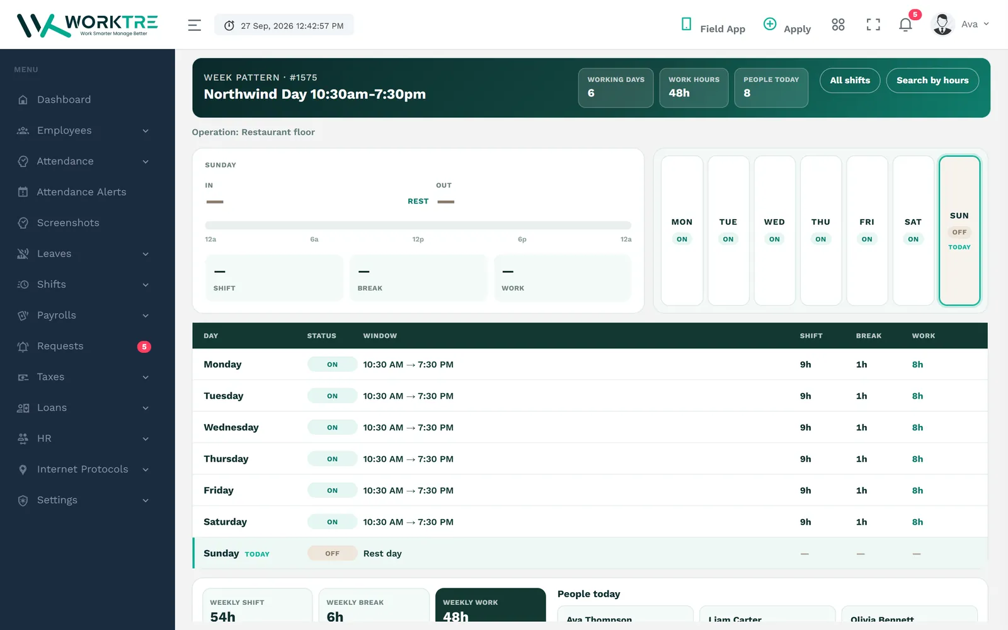Click the Internet Protocols pin icon

point(23,469)
